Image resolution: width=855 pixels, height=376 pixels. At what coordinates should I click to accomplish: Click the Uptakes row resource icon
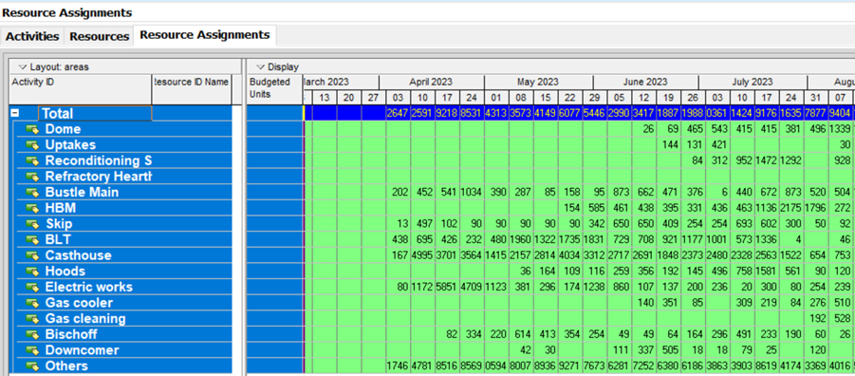pos(33,145)
